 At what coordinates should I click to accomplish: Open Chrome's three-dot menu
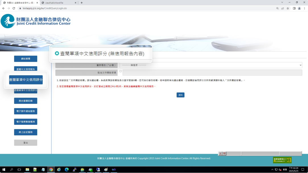click(304, 8)
